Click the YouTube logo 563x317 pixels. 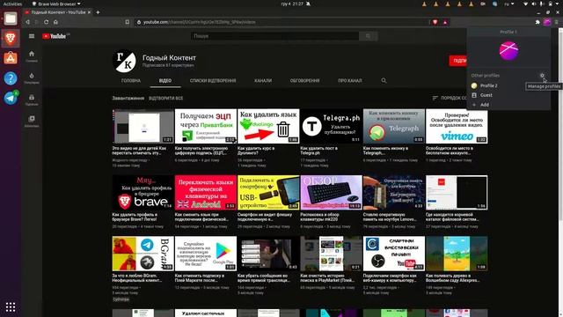click(55, 36)
